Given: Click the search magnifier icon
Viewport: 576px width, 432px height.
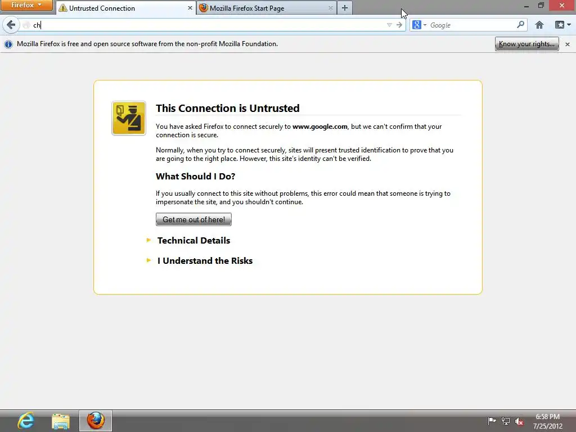Looking at the screenshot, I should click(520, 25).
